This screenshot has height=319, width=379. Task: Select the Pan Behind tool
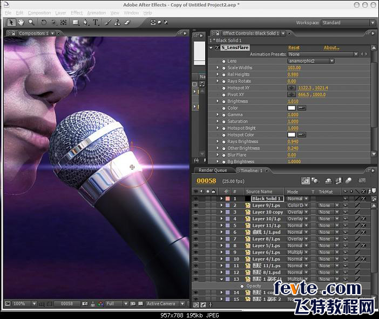point(64,23)
